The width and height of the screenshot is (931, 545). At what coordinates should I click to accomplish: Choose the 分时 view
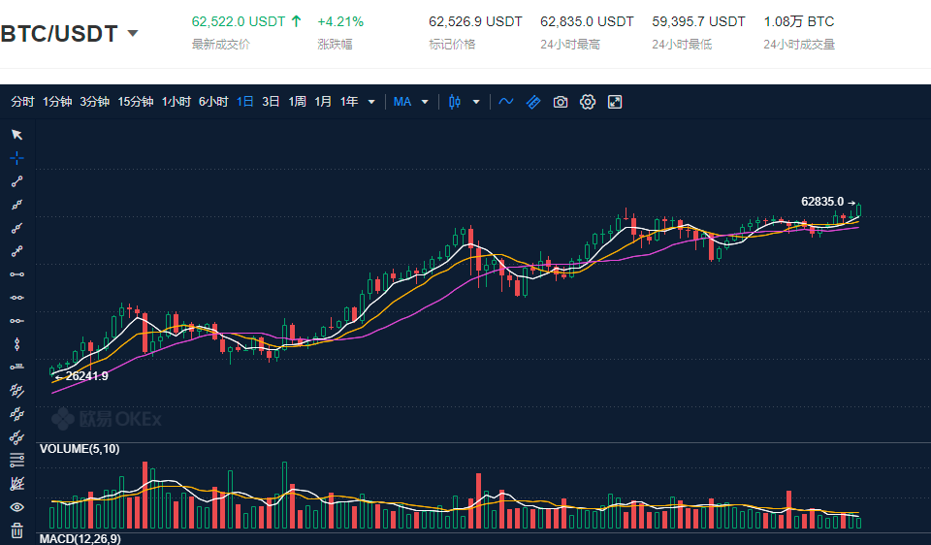click(22, 102)
